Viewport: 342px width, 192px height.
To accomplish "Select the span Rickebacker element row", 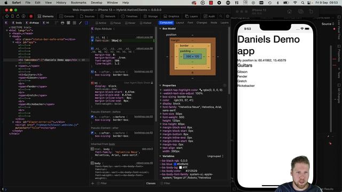I will click(36, 105).
